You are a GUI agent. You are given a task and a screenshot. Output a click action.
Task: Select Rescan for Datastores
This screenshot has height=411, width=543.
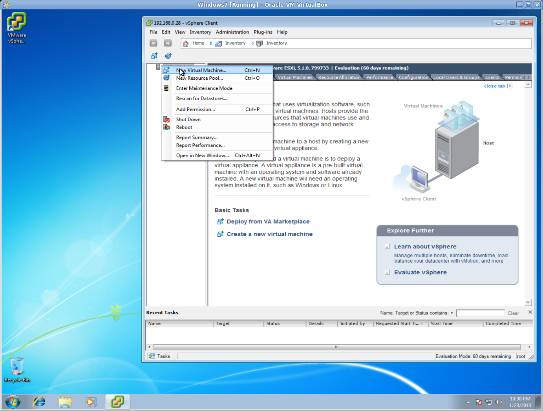[217, 99]
